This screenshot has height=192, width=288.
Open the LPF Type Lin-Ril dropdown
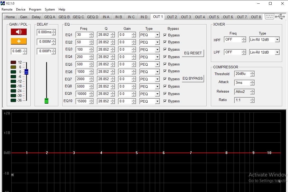click(x=277, y=52)
